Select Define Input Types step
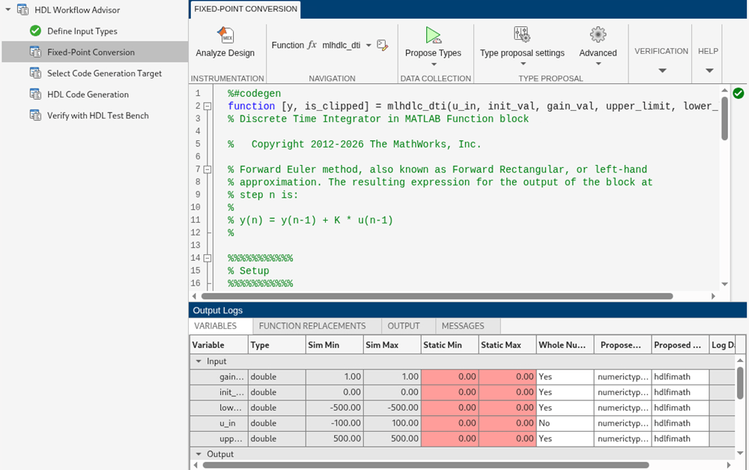 point(82,31)
